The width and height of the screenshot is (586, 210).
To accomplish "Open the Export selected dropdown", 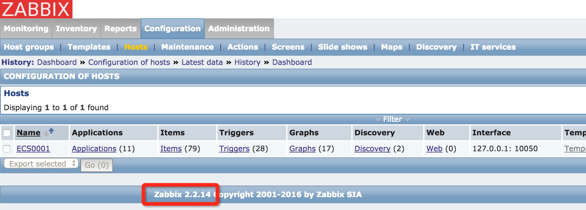I will pos(41,164).
